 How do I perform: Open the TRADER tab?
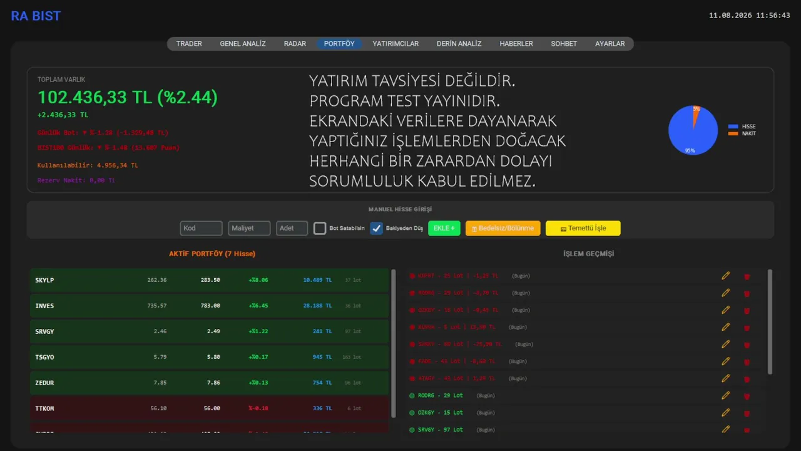pyautogui.click(x=189, y=44)
